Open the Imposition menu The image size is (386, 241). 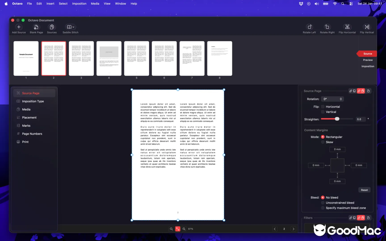(x=79, y=4)
